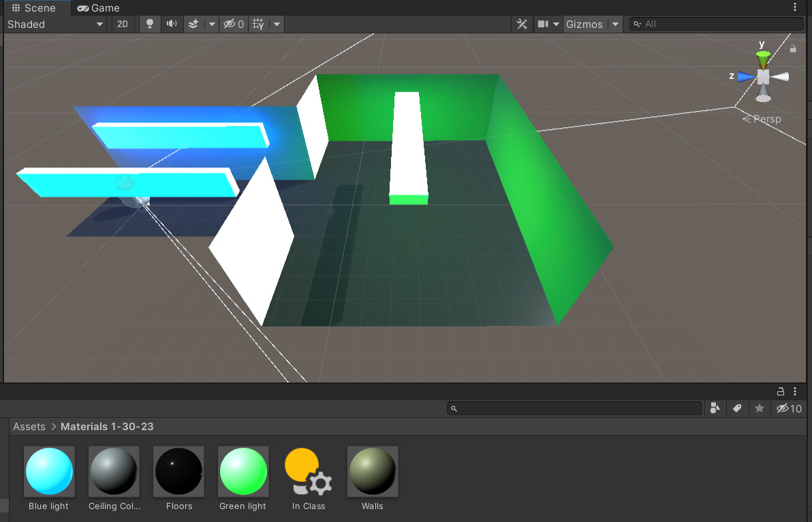The height and width of the screenshot is (522, 812).
Task: Click the effects toggle icon in Scene toolbar
Action: click(x=193, y=24)
